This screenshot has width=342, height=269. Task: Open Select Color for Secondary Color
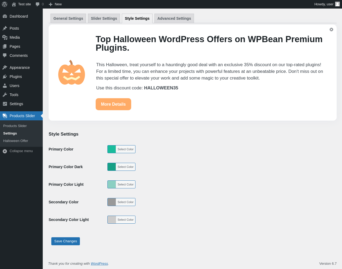[126, 202]
